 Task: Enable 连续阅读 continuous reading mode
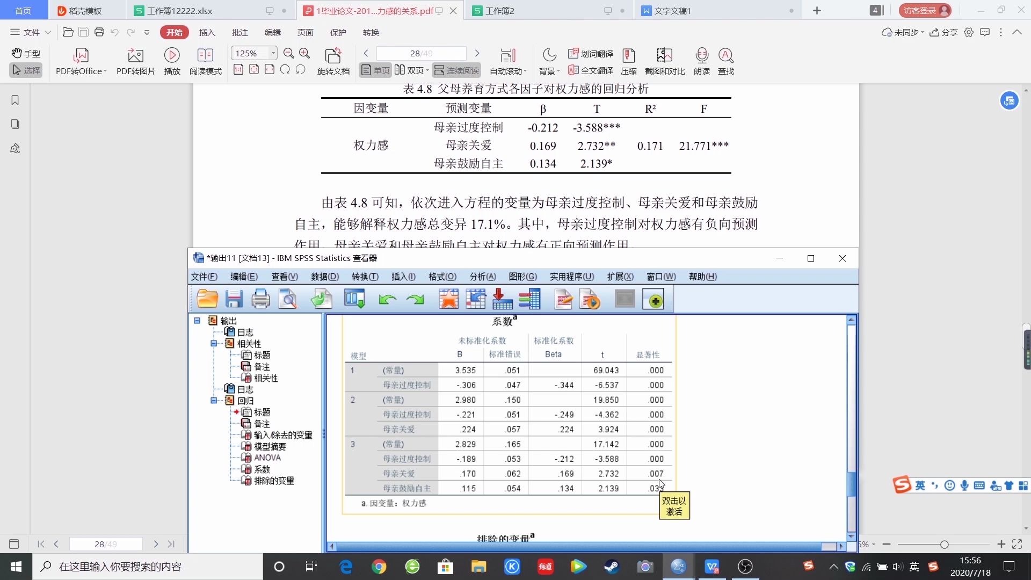pos(456,70)
